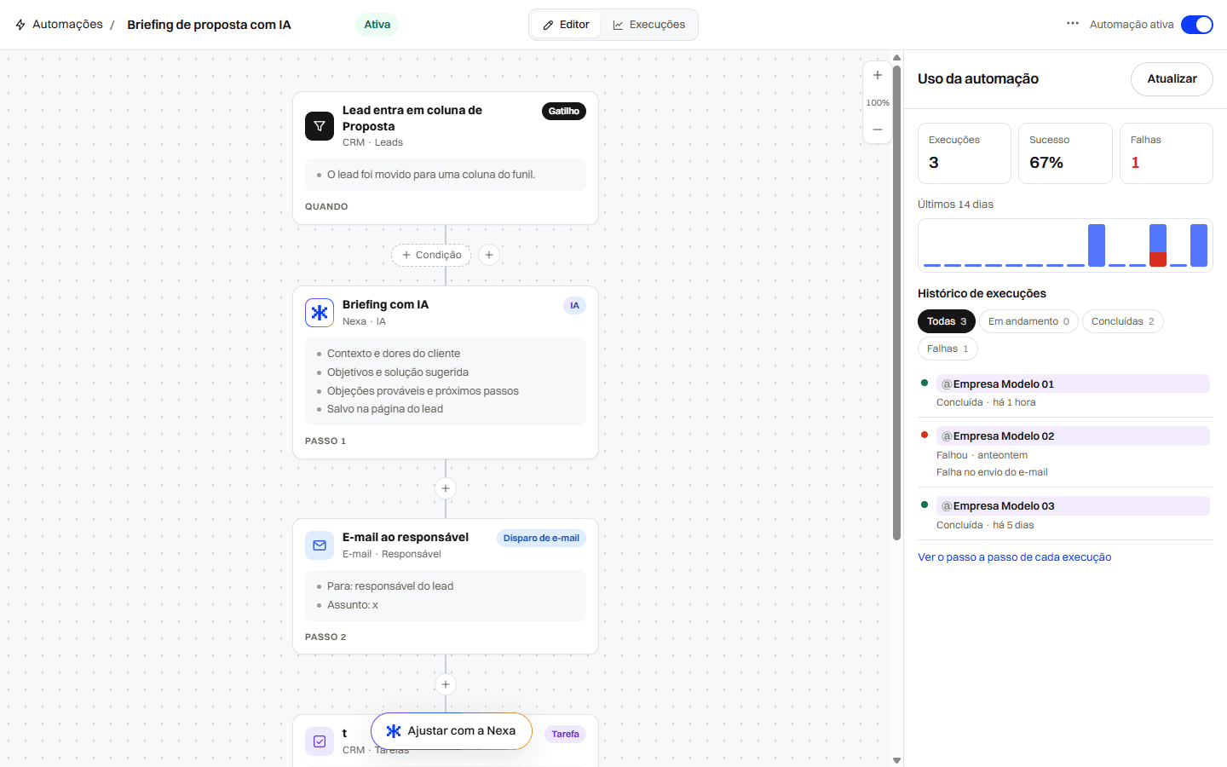Click the 100% zoom level value

click(x=878, y=102)
